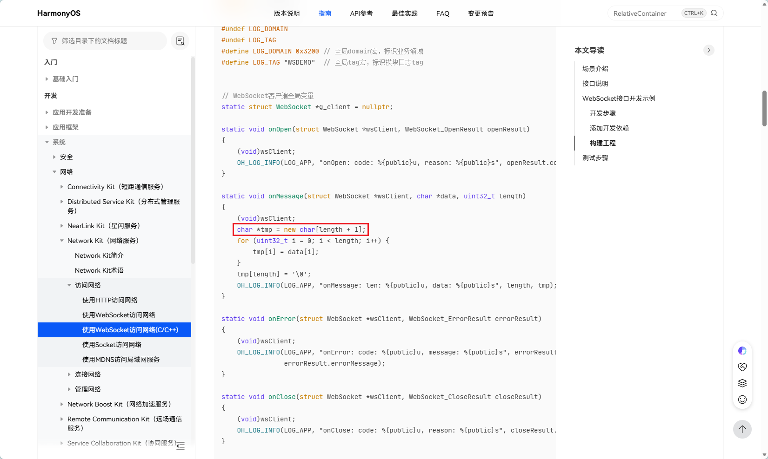The image size is (768, 459).
Task: Open the smiley face feedback icon
Action: pos(742,400)
